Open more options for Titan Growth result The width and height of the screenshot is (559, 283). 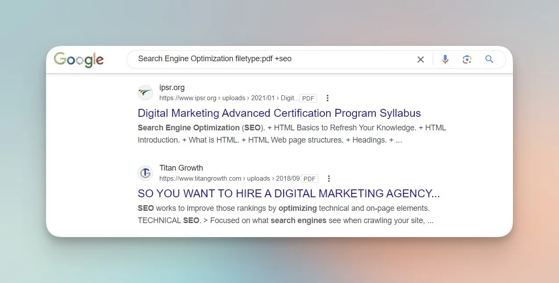(329, 179)
